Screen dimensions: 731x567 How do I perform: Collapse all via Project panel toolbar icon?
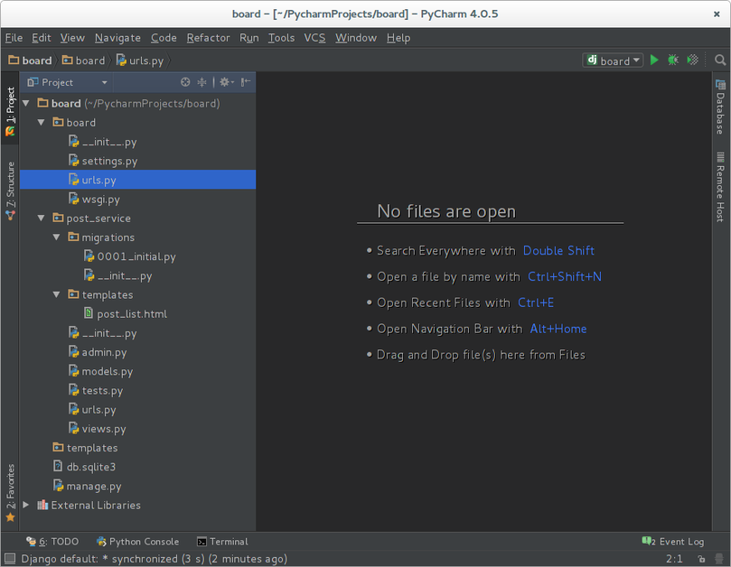coord(201,82)
